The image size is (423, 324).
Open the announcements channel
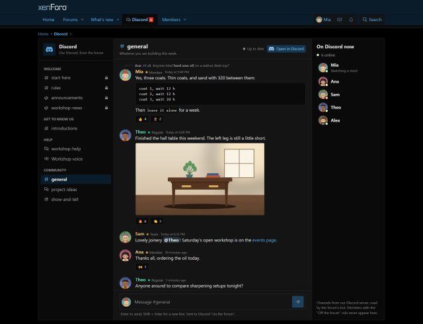pos(76,98)
